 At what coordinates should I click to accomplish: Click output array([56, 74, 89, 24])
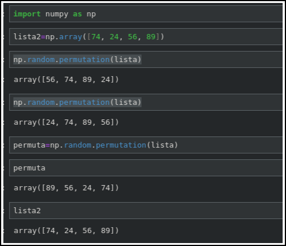[x=66, y=80]
